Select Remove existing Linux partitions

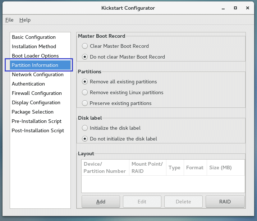click(x=85, y=92)
